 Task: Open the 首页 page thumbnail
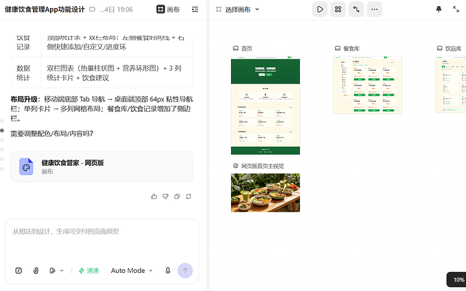click(265, 105)
